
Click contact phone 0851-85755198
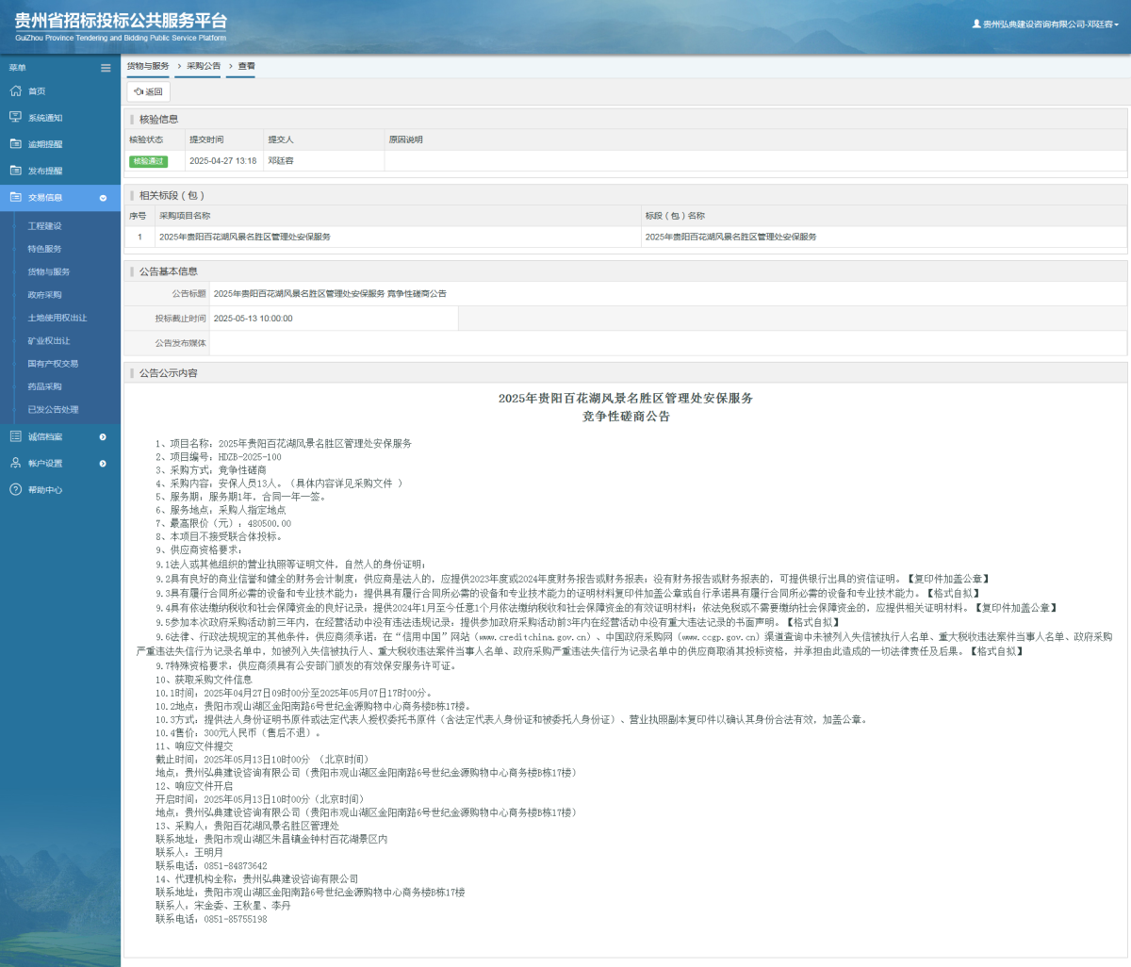(x=236, y=919)
